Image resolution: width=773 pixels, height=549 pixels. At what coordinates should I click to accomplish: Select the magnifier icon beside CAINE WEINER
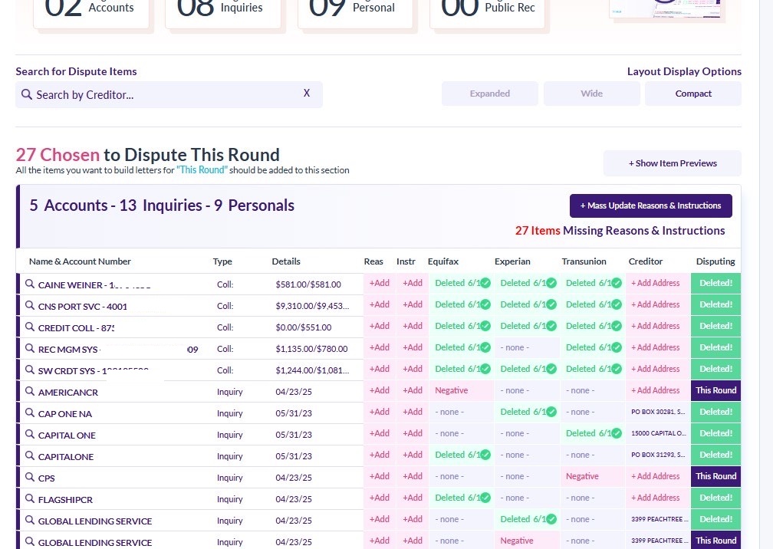[31, 283]
